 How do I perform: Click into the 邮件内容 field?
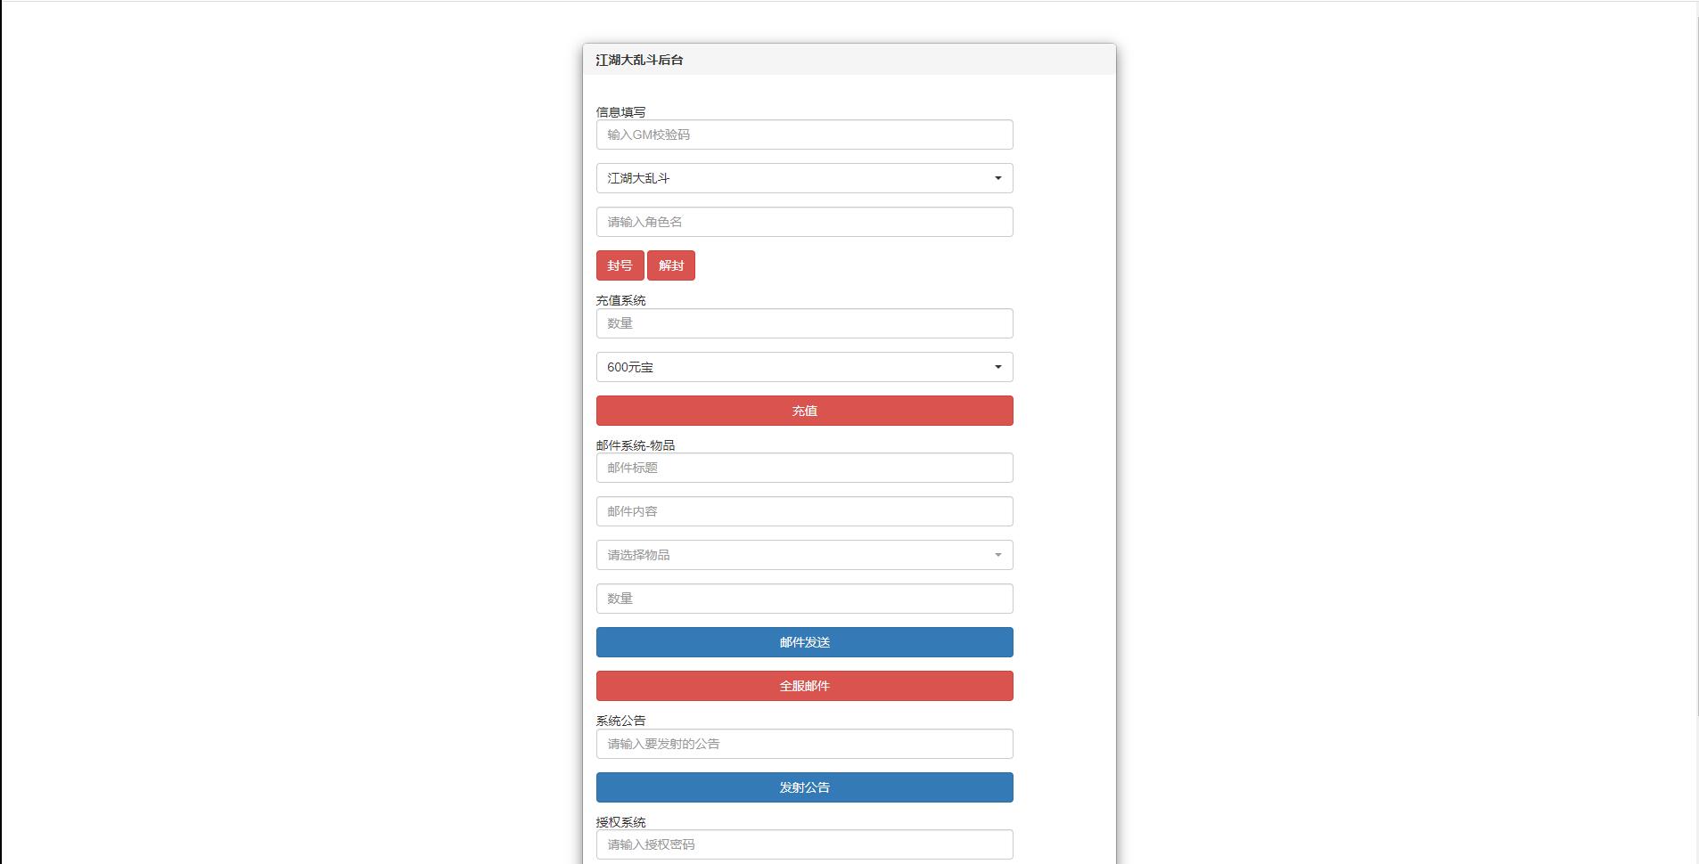click(x=804, y=511)
